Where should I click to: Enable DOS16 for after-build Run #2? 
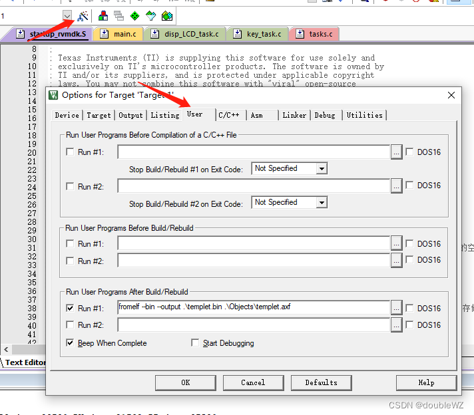coord(409,325)
